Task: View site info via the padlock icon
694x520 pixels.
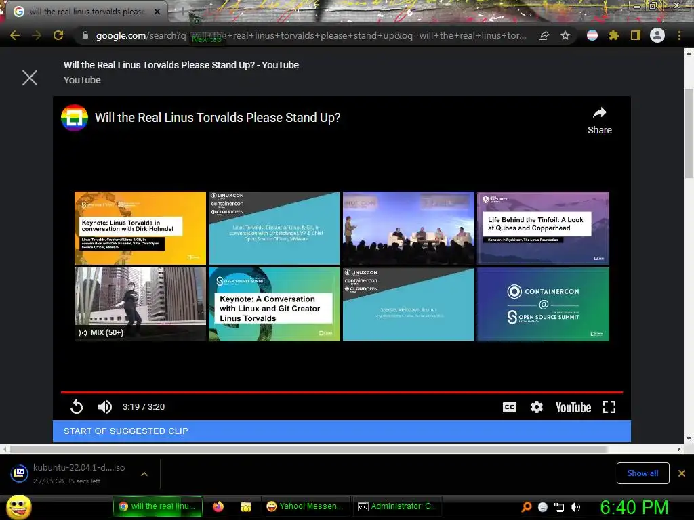Action: point(85,35)
